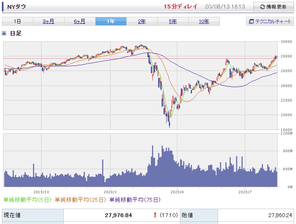Click the 30000 price axis label
Viewport: 296px width, 224px height.
(x=286, y=42)
